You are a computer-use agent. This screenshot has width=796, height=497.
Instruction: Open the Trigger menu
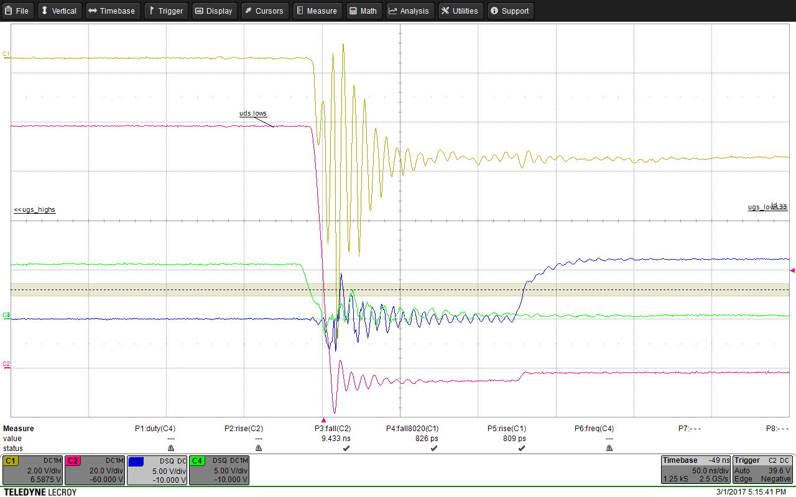(166, 11)
